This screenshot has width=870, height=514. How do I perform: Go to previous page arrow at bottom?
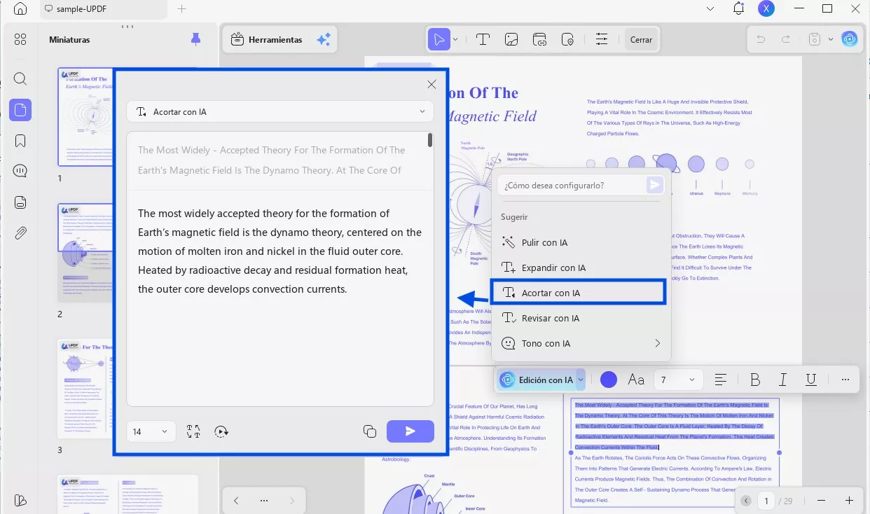236,501
